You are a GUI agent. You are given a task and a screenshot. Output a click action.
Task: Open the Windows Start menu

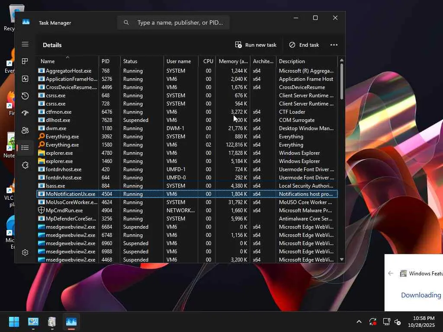click(14, 322)
